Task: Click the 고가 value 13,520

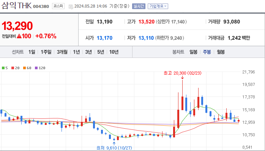Action: (147, 22)
